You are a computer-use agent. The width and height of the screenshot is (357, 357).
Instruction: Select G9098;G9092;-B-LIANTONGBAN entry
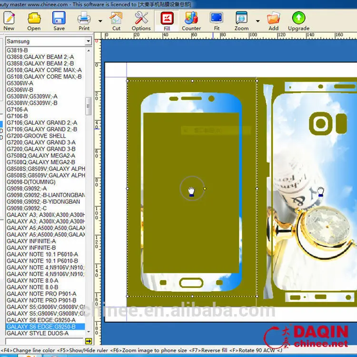(x=46, y=195)
